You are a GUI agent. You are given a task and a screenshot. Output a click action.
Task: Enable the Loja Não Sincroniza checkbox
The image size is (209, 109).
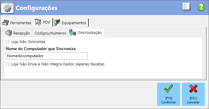(8, 42)
